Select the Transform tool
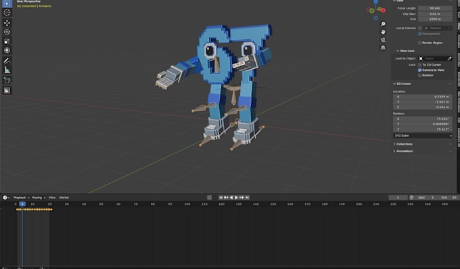 pos(7,51)
